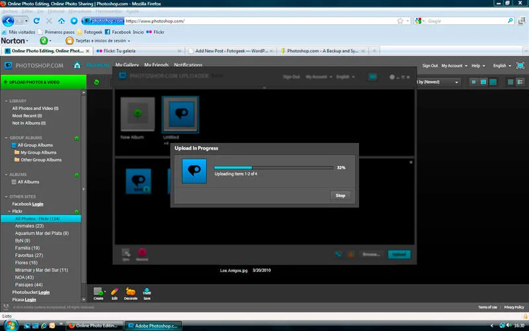The width and height of the screenshot is (529, 331).
Task: Click the Upload Photos & Video button
Action: (43, 82)
